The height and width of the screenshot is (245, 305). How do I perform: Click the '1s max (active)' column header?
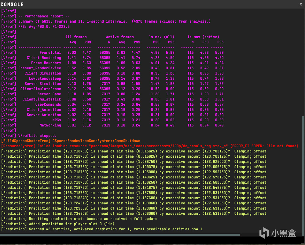pos(203,37)
